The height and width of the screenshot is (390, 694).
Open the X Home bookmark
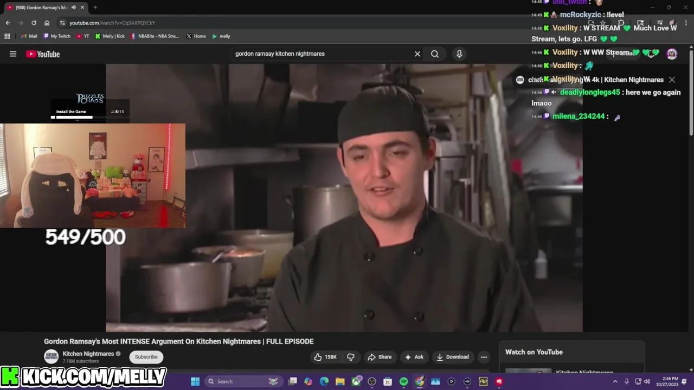pos(196,36)
